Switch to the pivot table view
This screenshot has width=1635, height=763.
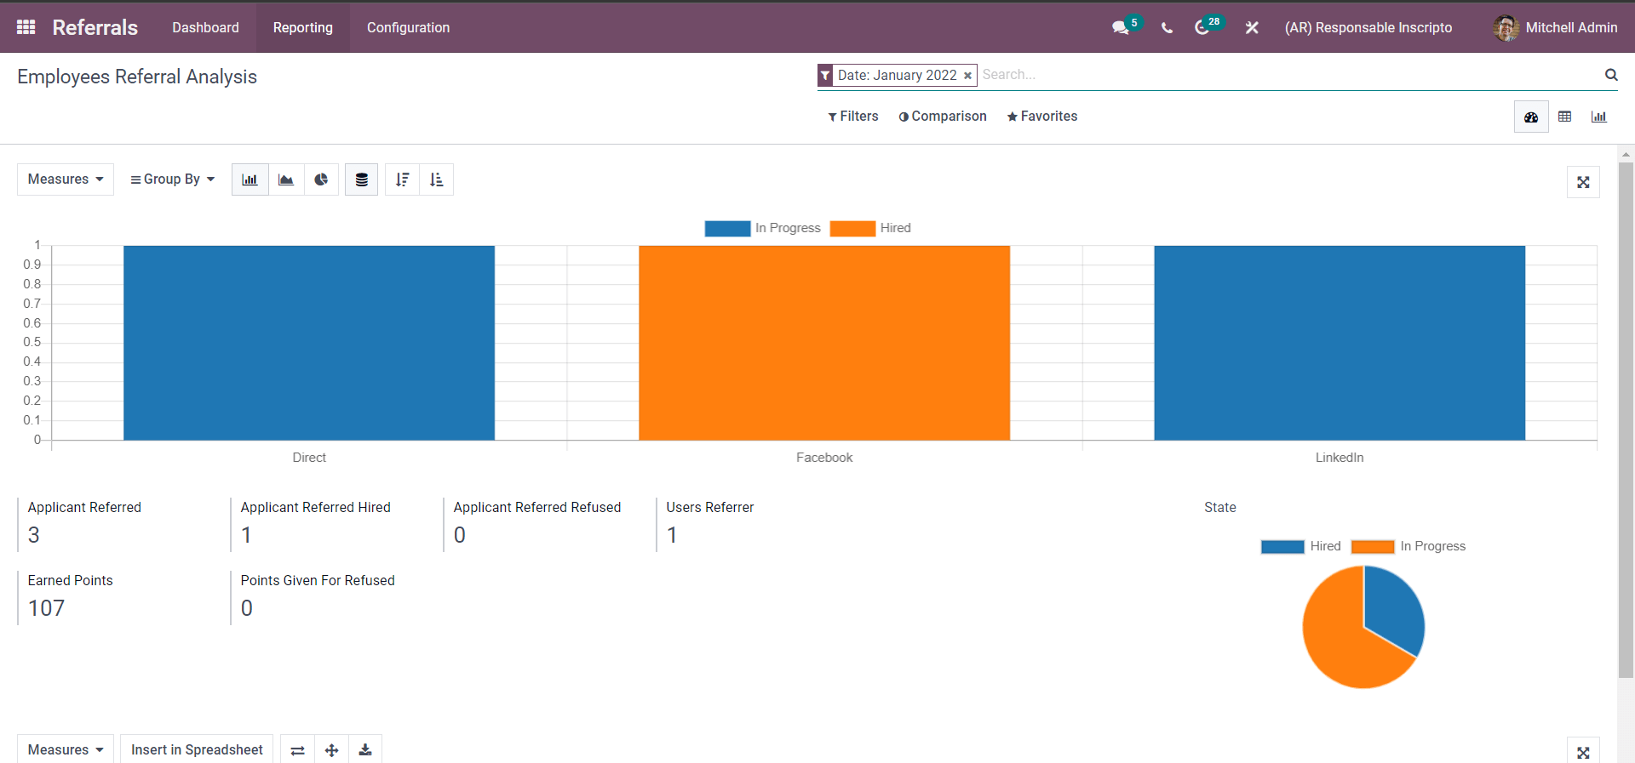(1564, 117)
